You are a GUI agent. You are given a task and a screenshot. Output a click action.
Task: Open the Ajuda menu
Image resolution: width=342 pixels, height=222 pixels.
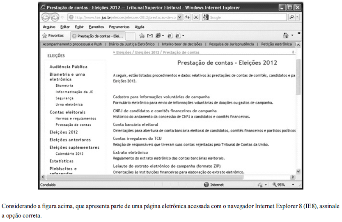(x=139, y=27)
